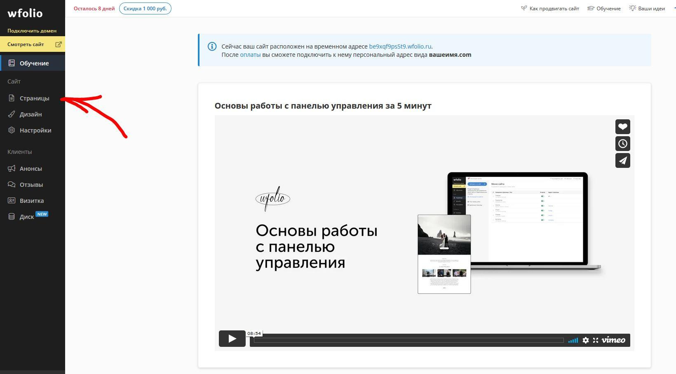Click the Скидка 1 000 руб. button
This screenshot has width=676, height=374.
pyautogui.click(x=145, y=8)
